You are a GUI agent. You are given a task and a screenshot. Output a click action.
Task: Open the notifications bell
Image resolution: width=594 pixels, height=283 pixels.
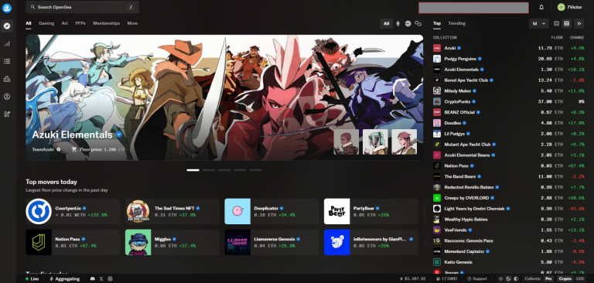point(541,7)
